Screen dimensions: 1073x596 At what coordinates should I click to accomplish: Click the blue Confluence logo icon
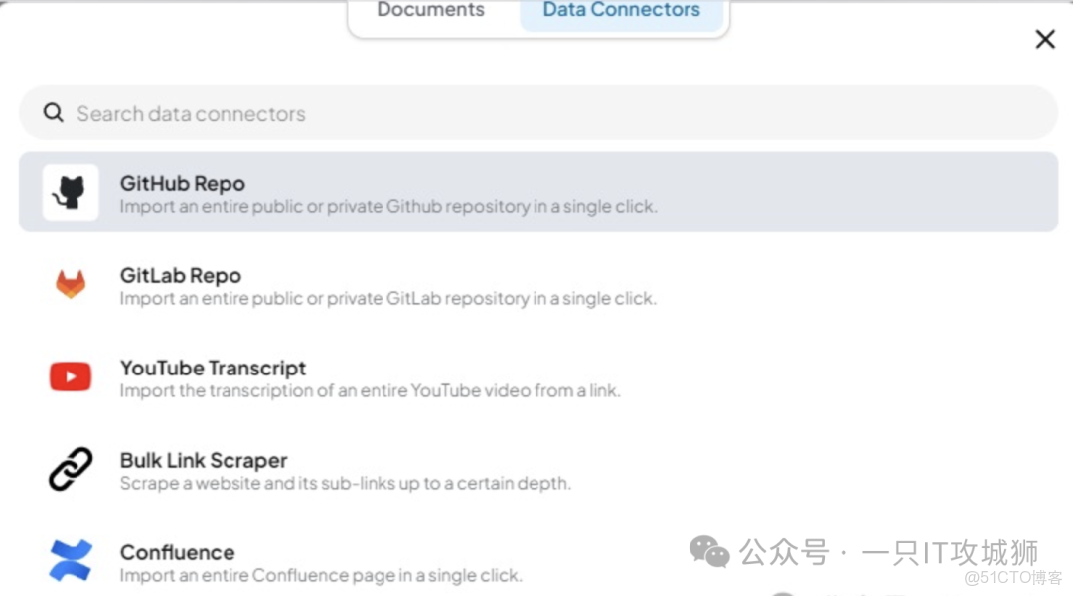click(71, 560)
